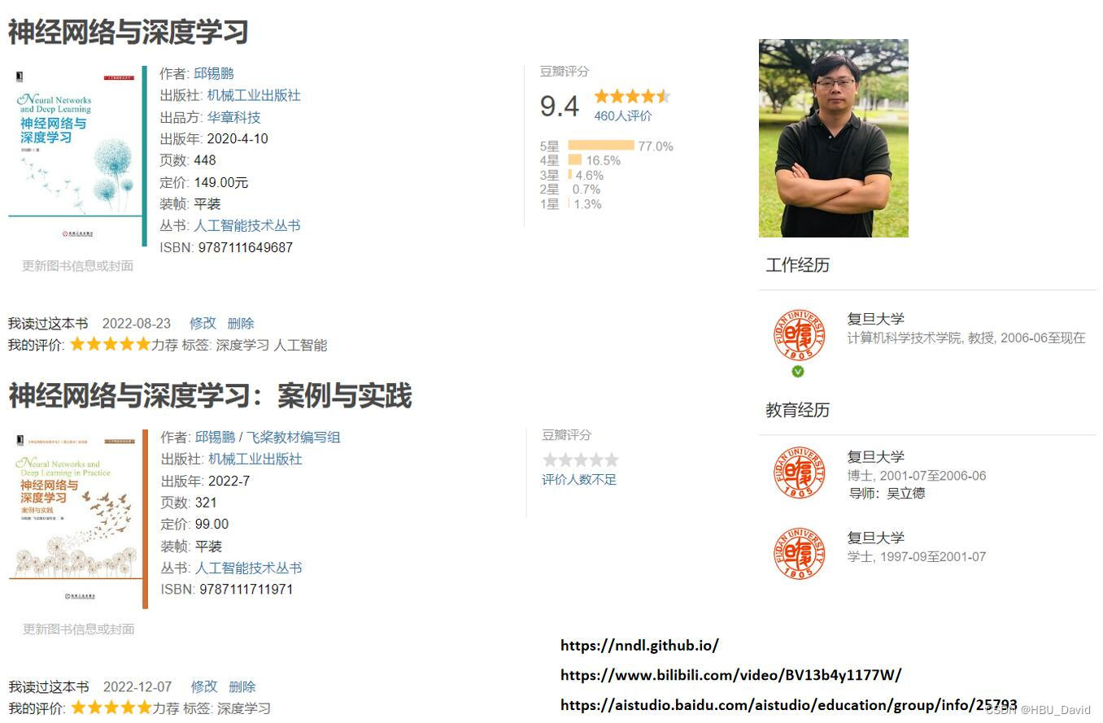Viewport: 1103px width, 723px height.
Task: Click the author's portrait photo
Action: (833, 138)
